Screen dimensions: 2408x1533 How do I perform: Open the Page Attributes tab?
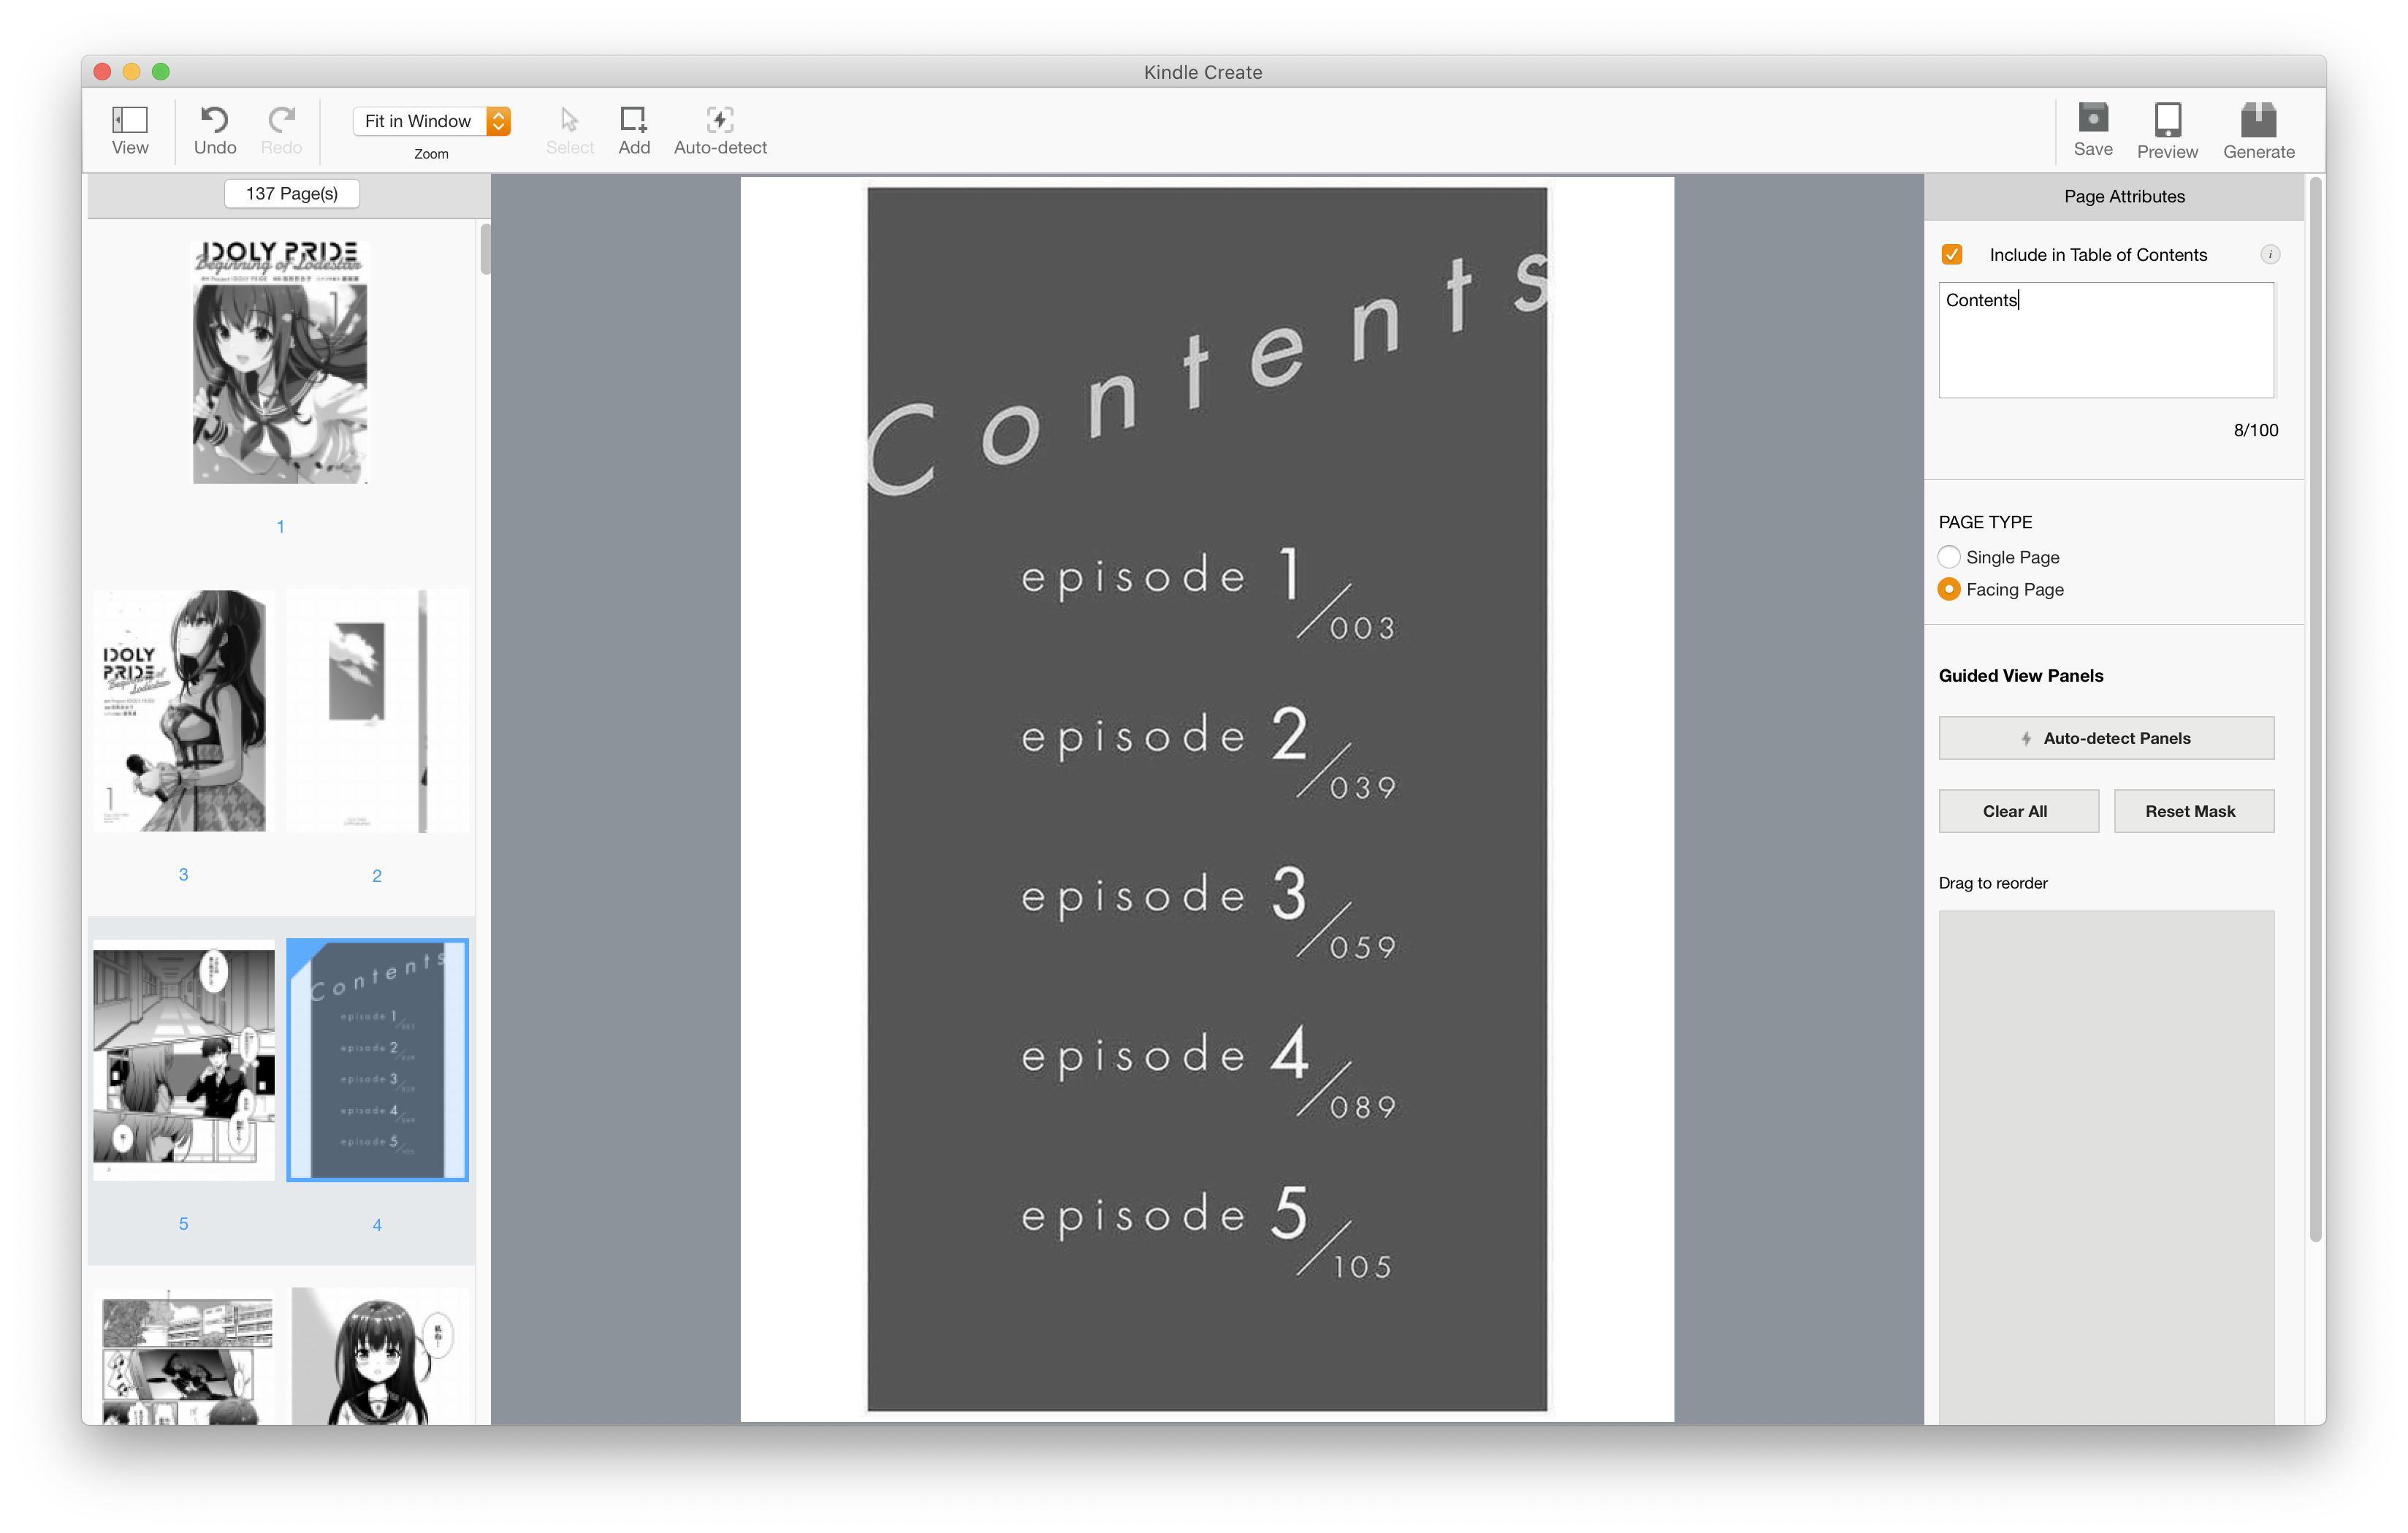pyautogui.click(x=2124, y=196)
